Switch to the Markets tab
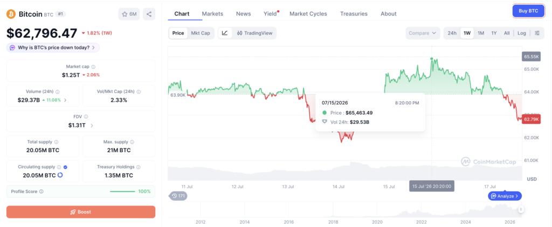 (x=212, y=13)
